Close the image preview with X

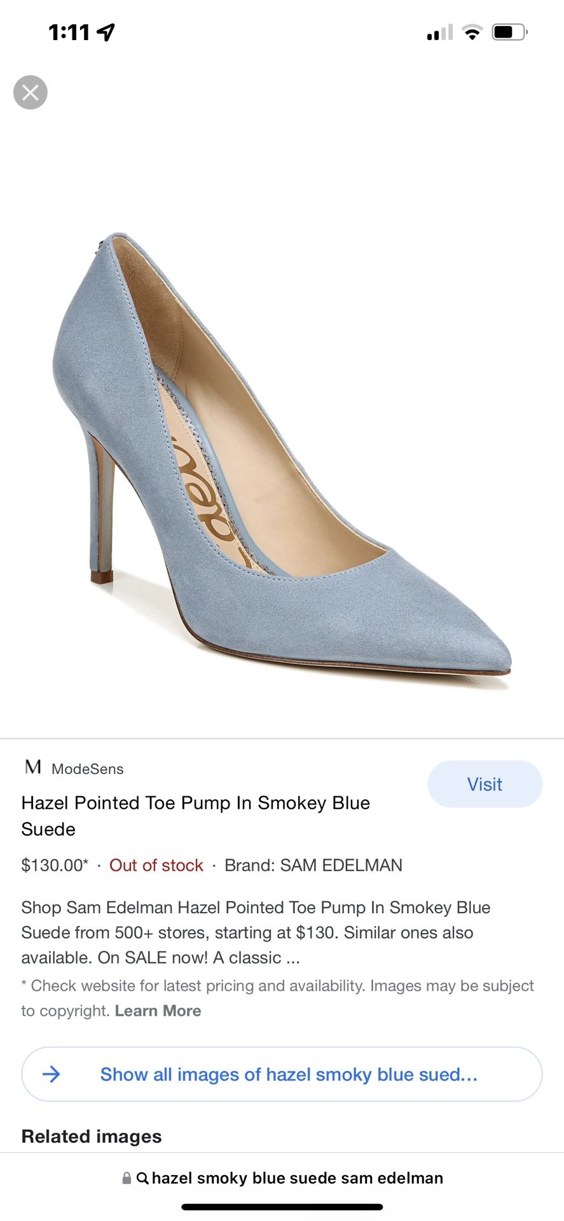[x=31, y=93]
